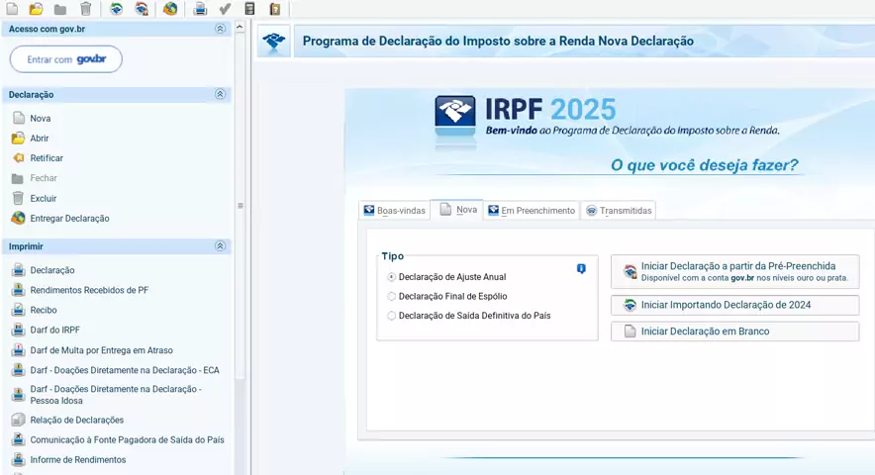Image resolution: width=875 pixels, height=475 pixels.
Task: Click the icon beside Retificar
Action: coord(19,158)
